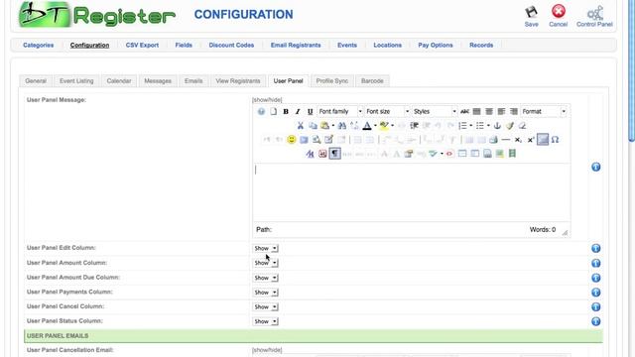635x357 pixels.
Task: Switch to the Event Listing tab
Action: 76,81
